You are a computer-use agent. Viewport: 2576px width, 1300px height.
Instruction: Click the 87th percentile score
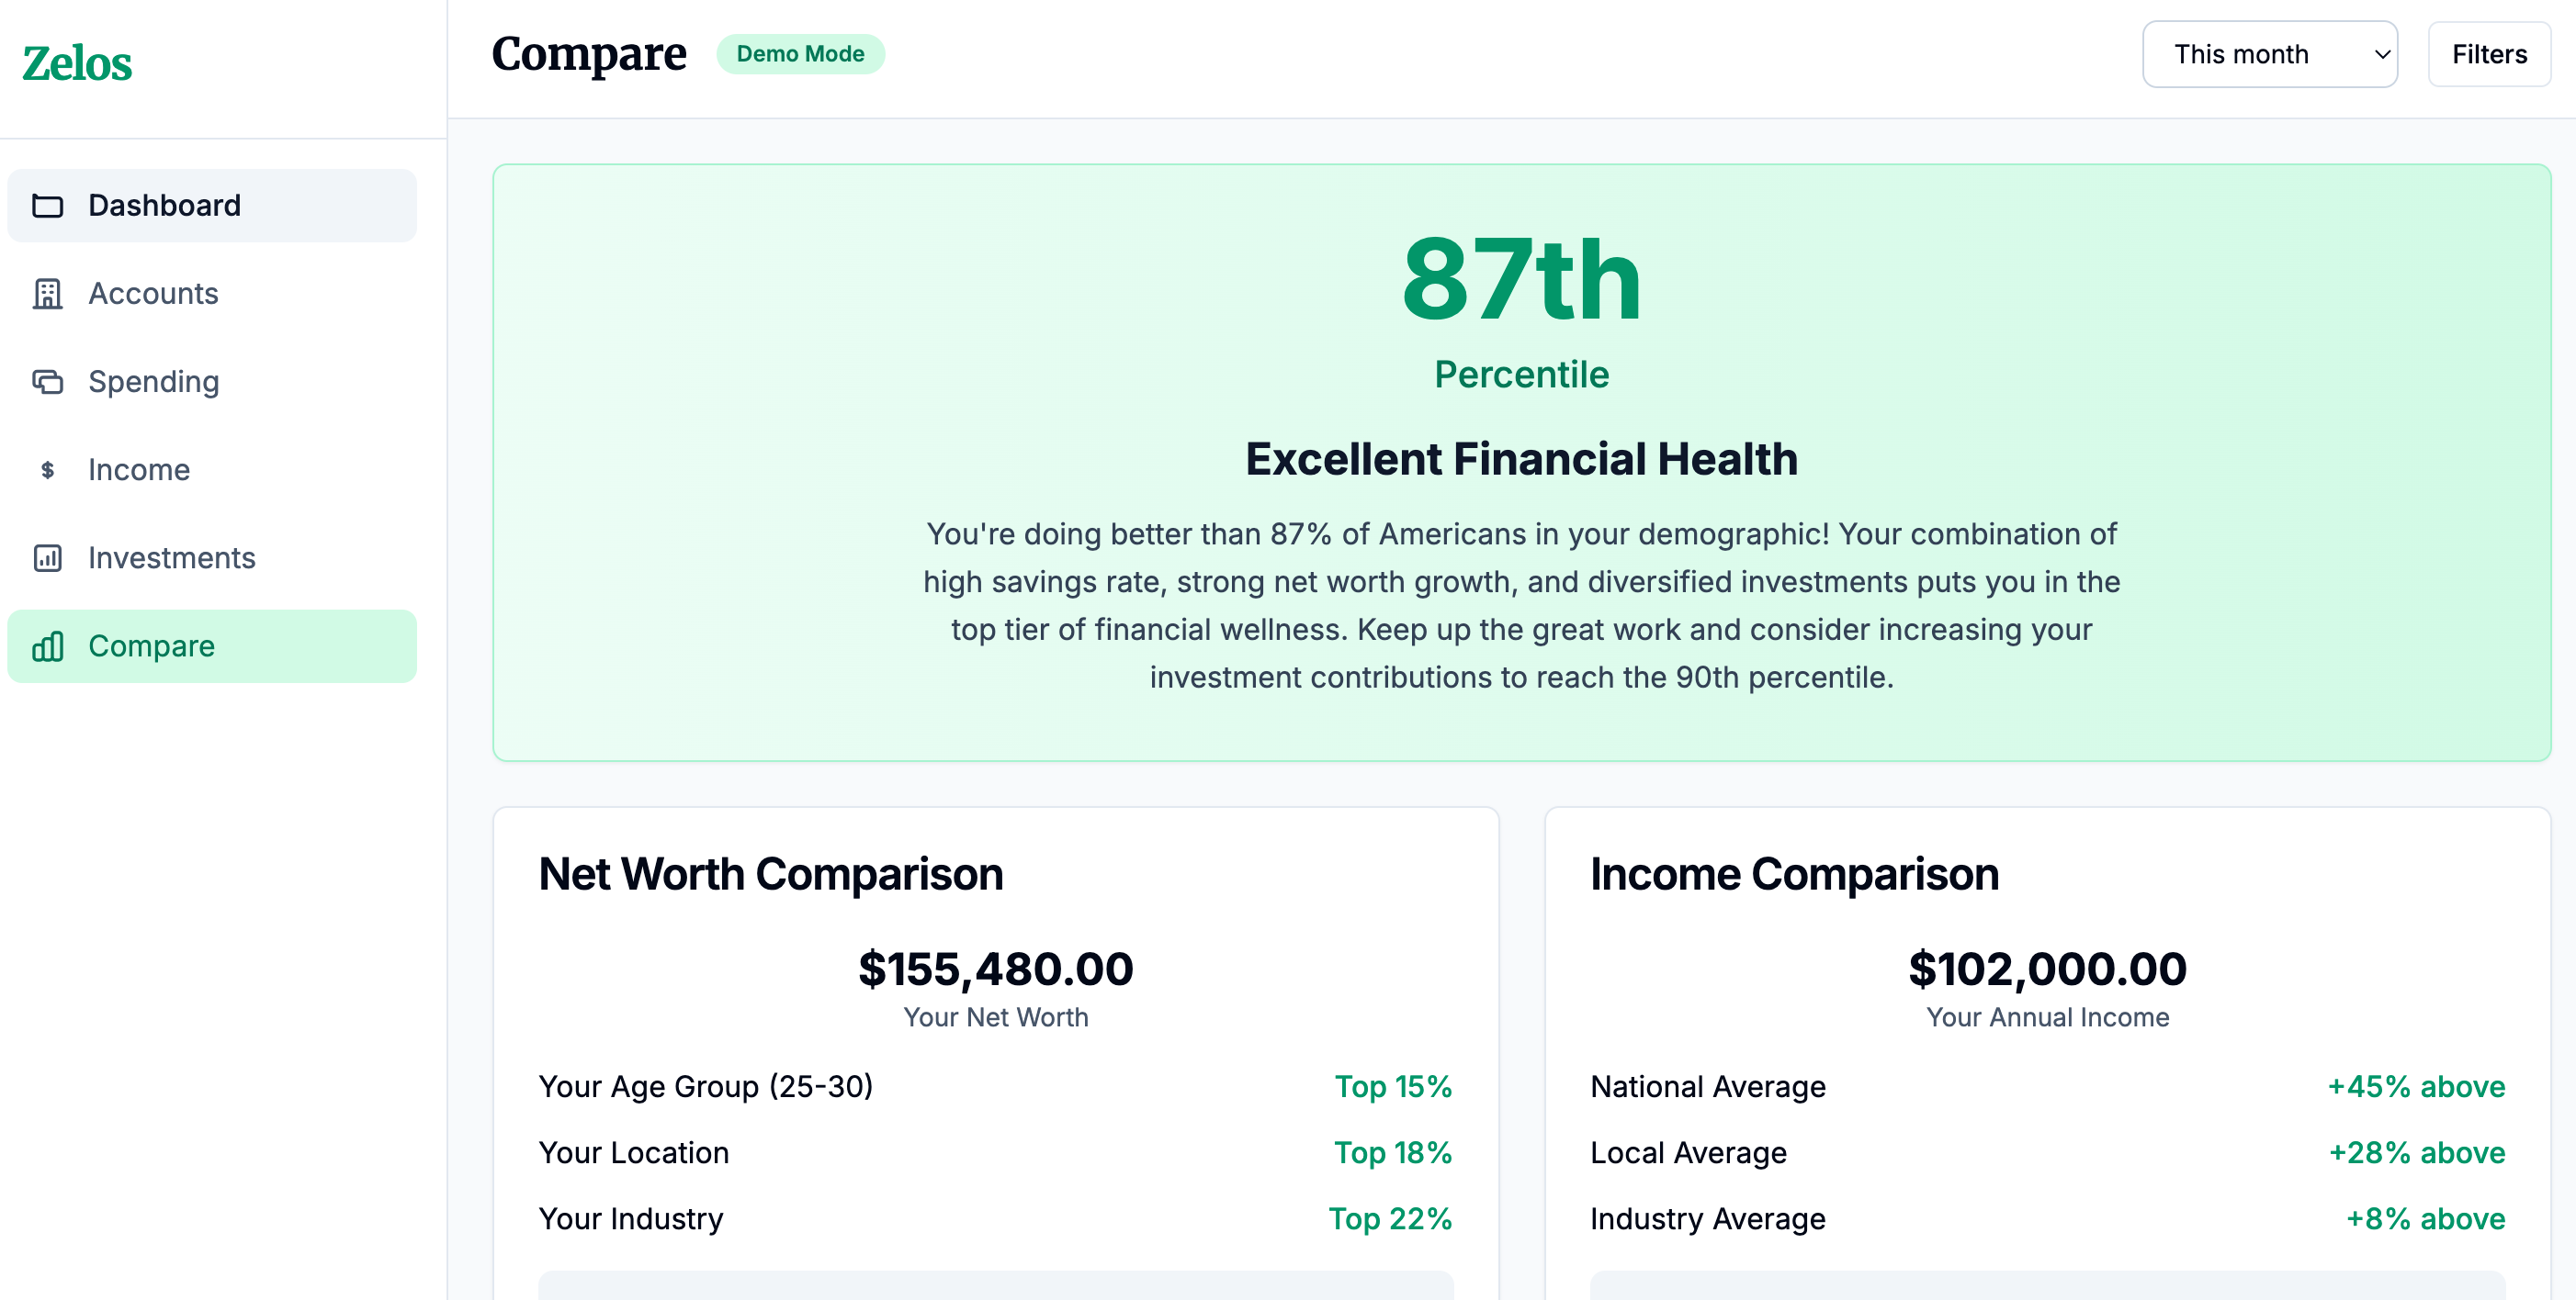1520,280
